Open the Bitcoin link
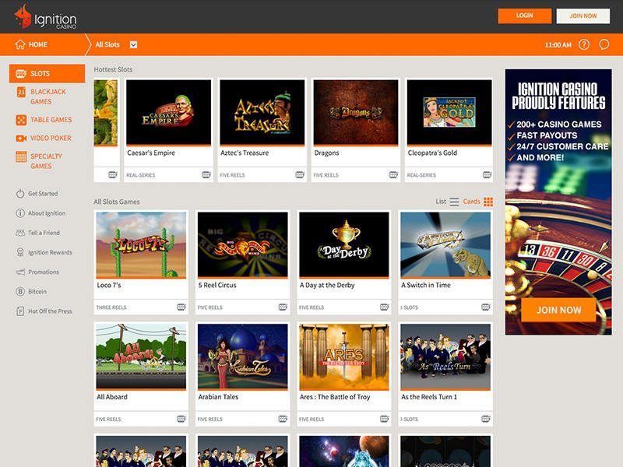The height and width of the screenshot is (467, 623). 37,291
